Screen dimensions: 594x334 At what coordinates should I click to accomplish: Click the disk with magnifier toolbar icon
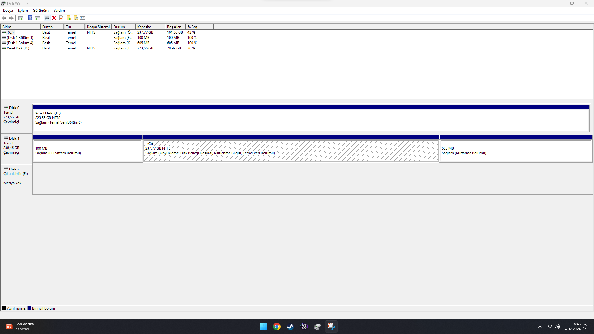coord(47,18)
